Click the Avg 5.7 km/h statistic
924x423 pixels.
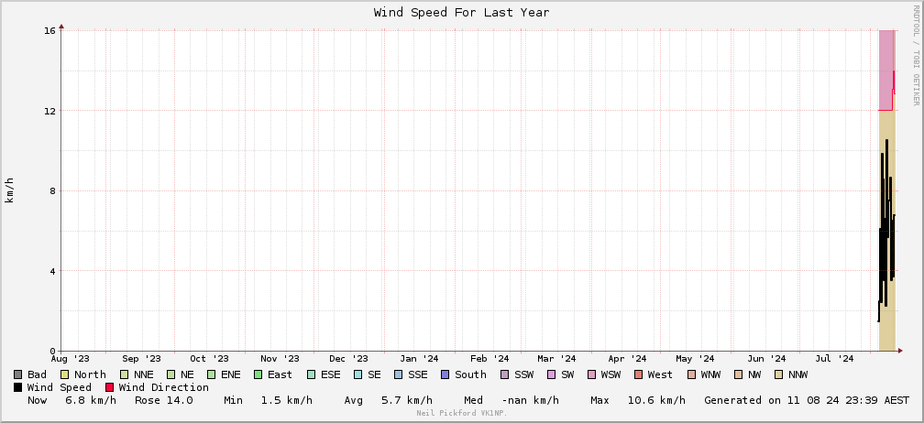(x=389, y=401)
